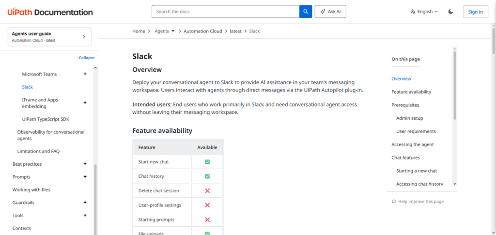Open Observability for conversational agents
Screen dimensions: 496x235
coord(51,135)
